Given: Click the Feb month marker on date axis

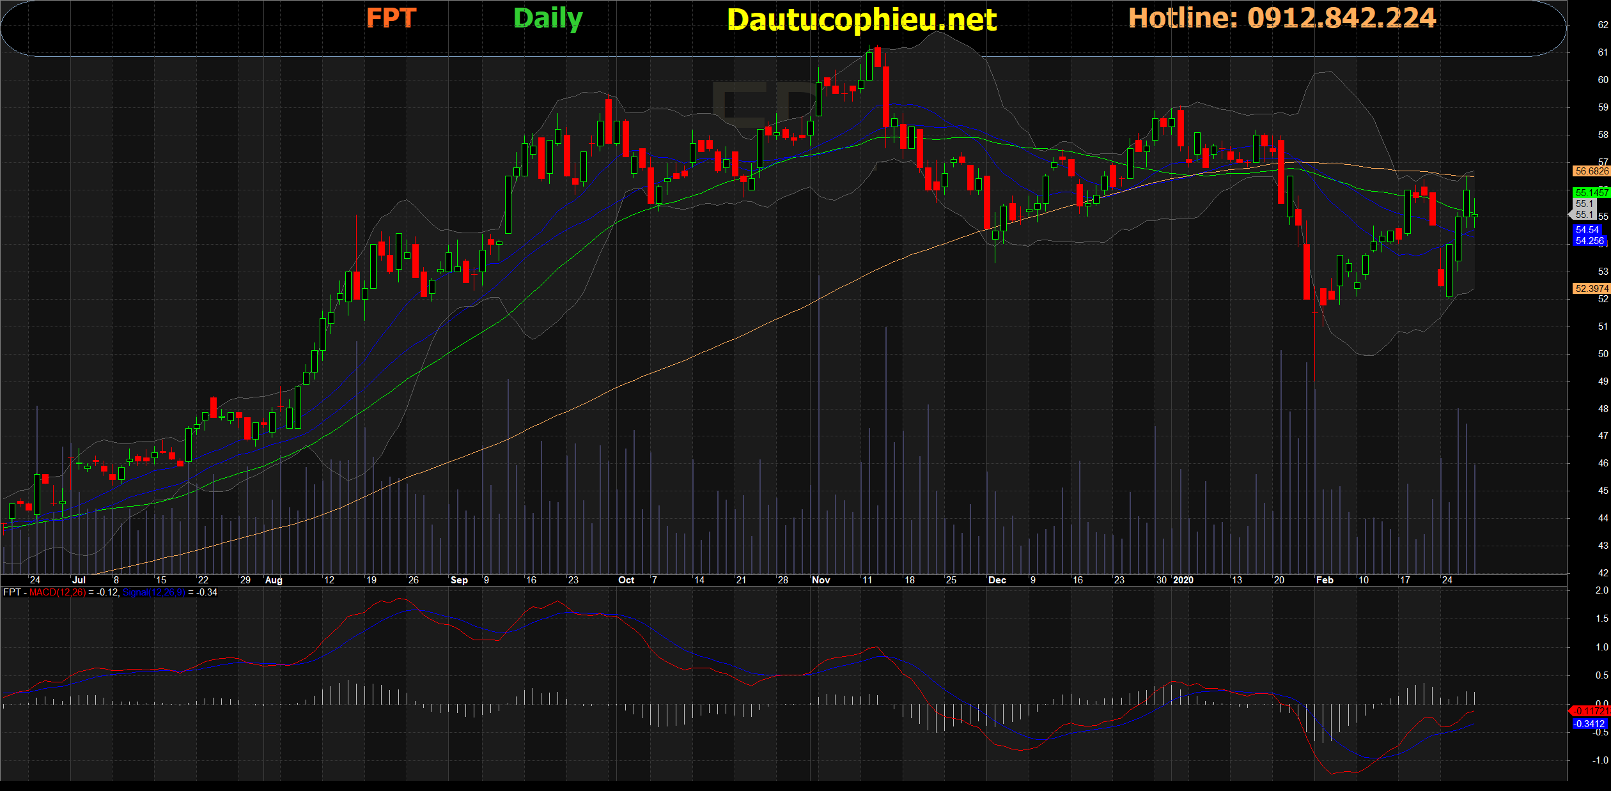Looking at the screenshot, I should click(1325, 580).
